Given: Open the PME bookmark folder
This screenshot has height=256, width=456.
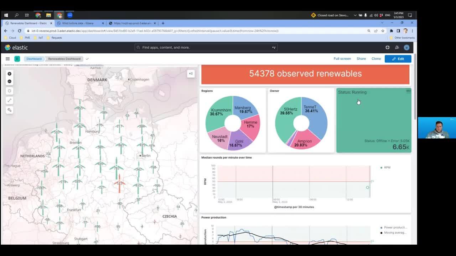Looking at the screenshot, I should click(x=25, y=38).
